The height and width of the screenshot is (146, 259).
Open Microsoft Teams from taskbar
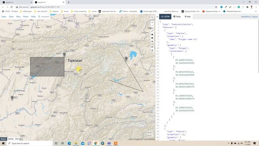pos(109,143)
